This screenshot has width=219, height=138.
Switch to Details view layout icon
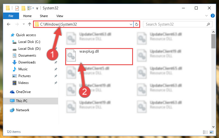(x=205, y=132)
